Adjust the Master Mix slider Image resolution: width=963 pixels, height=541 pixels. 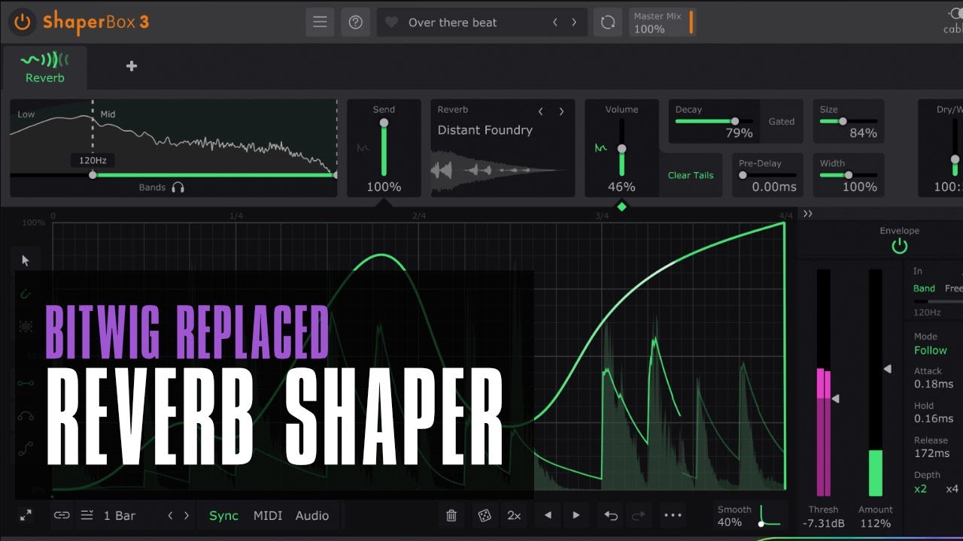(x=662, y=23)
